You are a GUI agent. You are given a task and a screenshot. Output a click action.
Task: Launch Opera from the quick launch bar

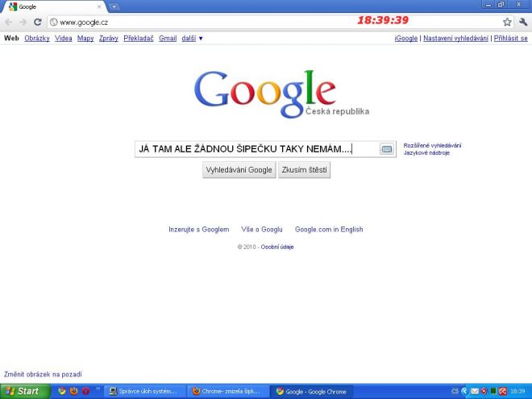(85, 391)
